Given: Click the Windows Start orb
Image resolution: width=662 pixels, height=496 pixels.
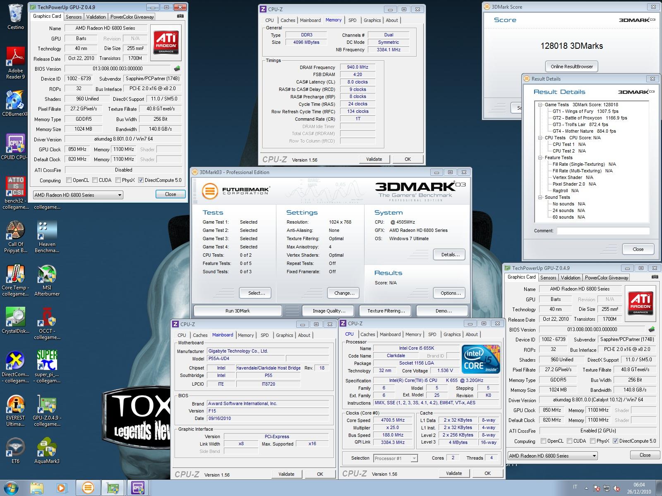Looking at the screenshot, I should 11,488.
